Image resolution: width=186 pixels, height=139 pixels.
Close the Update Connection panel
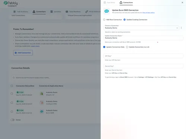(x=182, y=3)
